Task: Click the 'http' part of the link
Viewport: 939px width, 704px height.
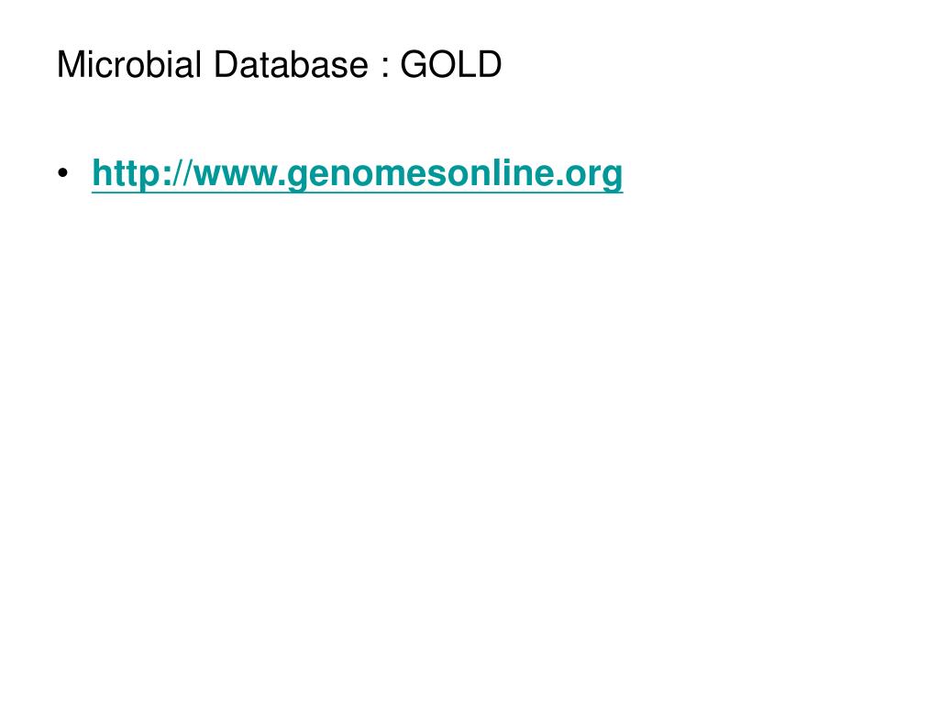Action: point(127,173)
